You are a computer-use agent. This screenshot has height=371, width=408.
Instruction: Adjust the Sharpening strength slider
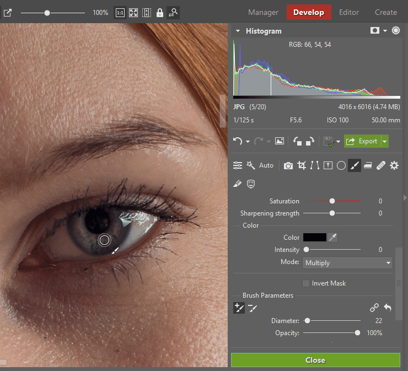pos(332,213)
